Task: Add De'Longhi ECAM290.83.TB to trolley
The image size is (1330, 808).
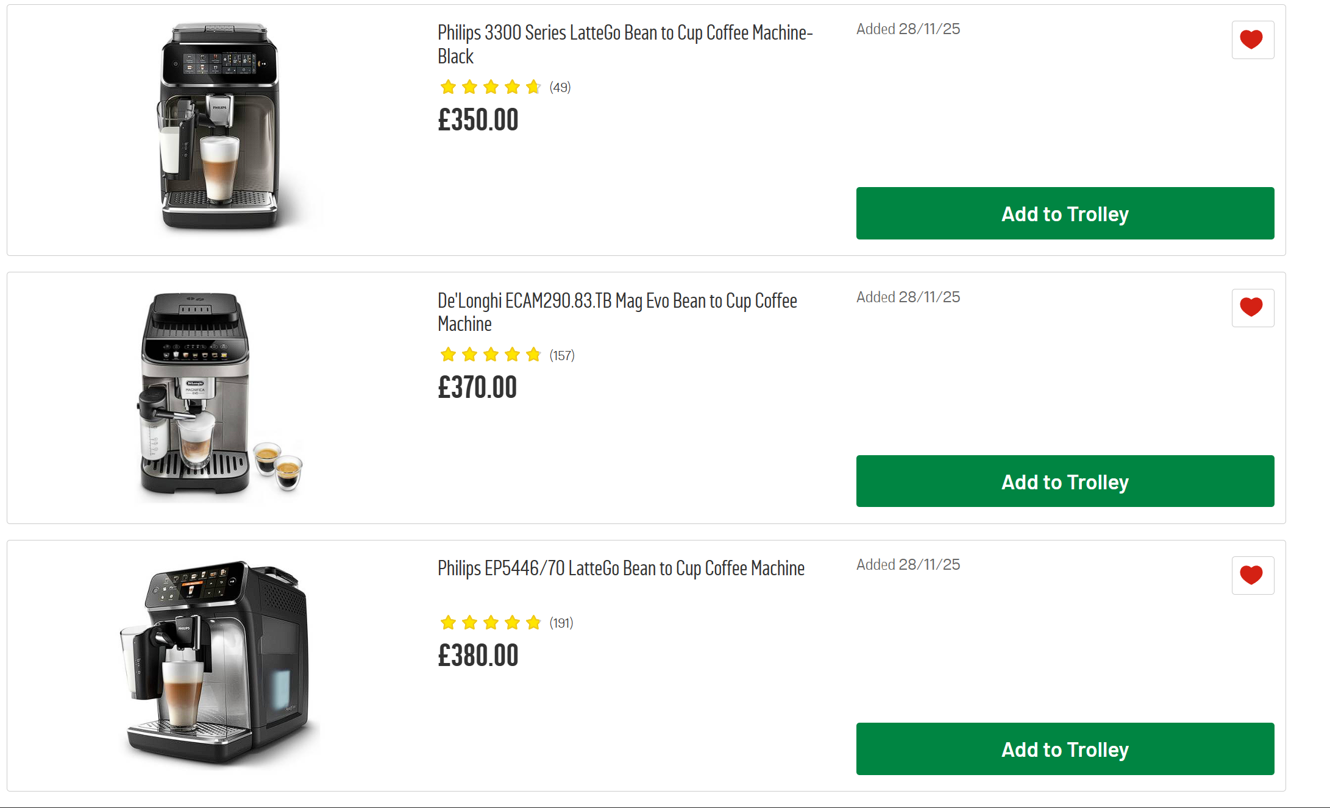Action: point(1064,481)
